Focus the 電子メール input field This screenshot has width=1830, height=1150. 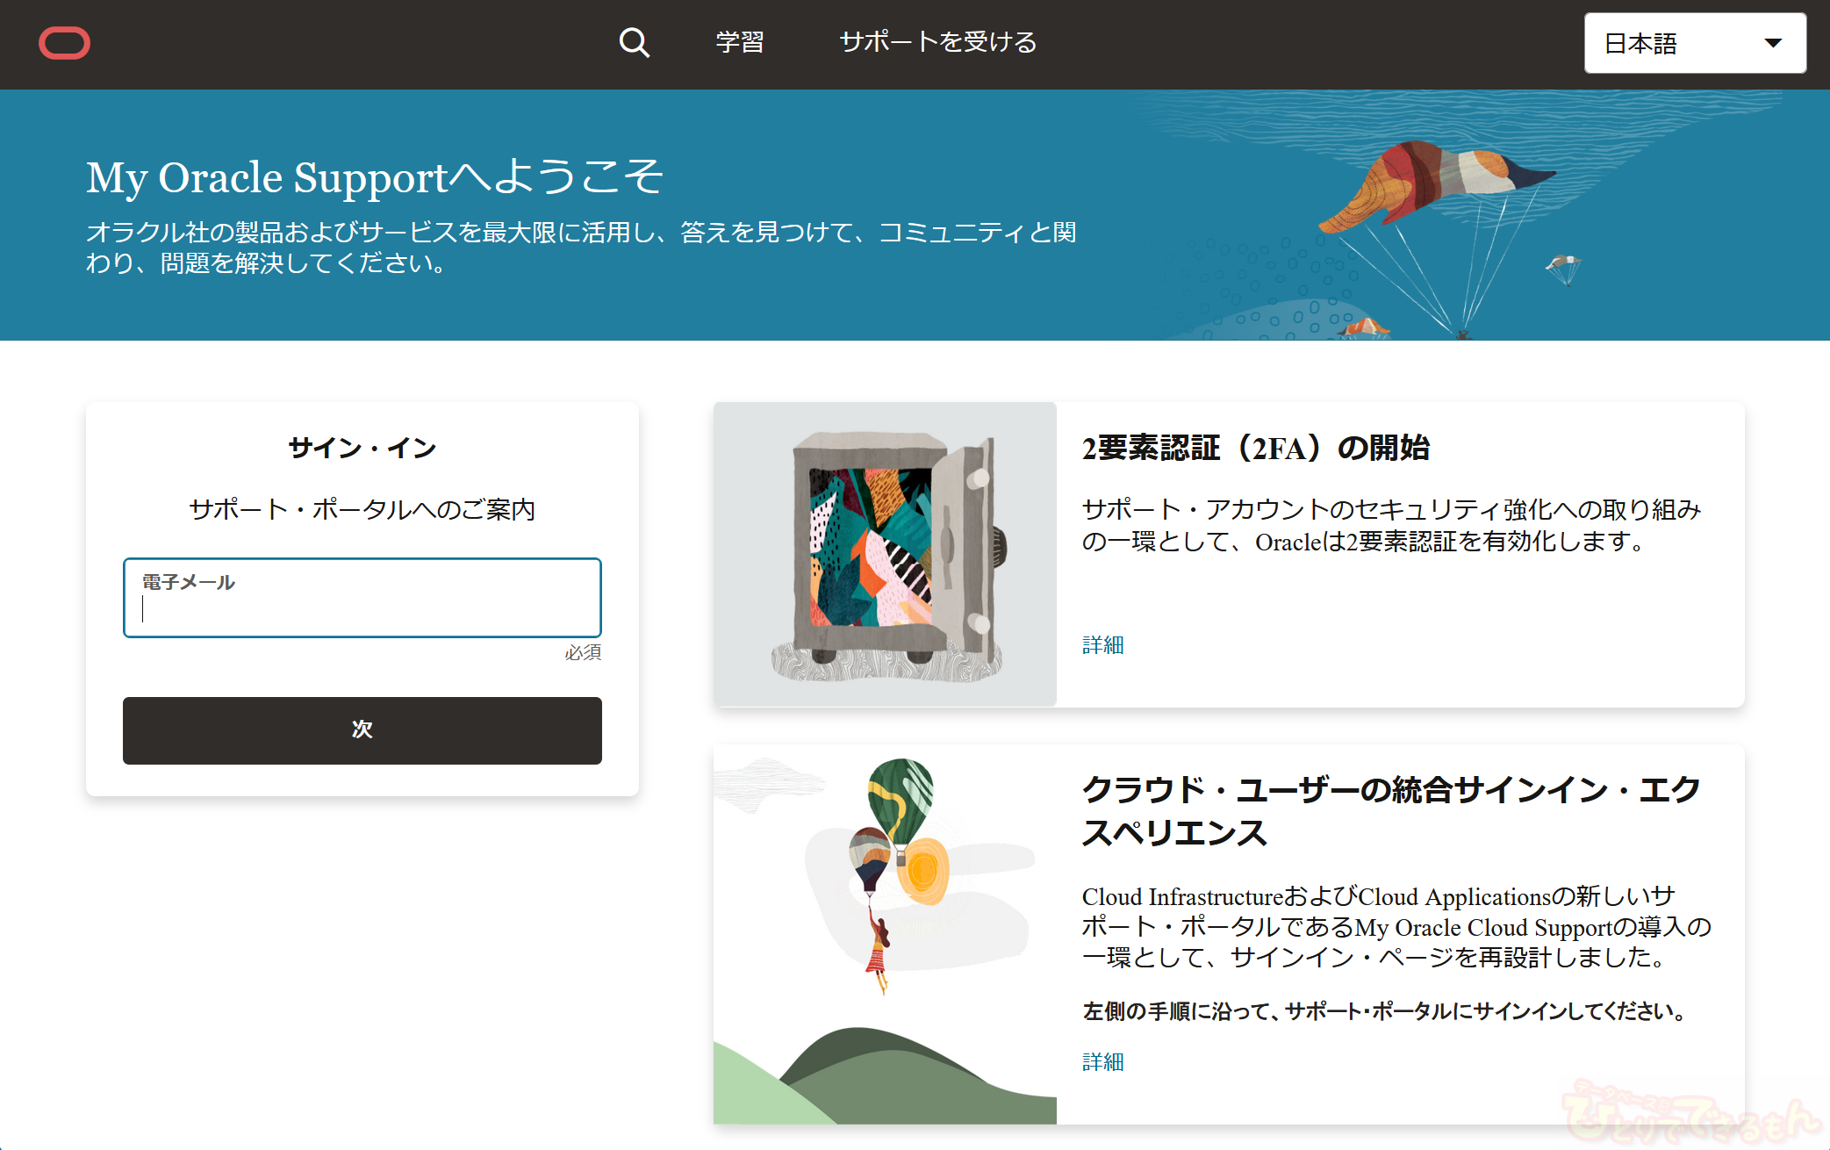362,598
